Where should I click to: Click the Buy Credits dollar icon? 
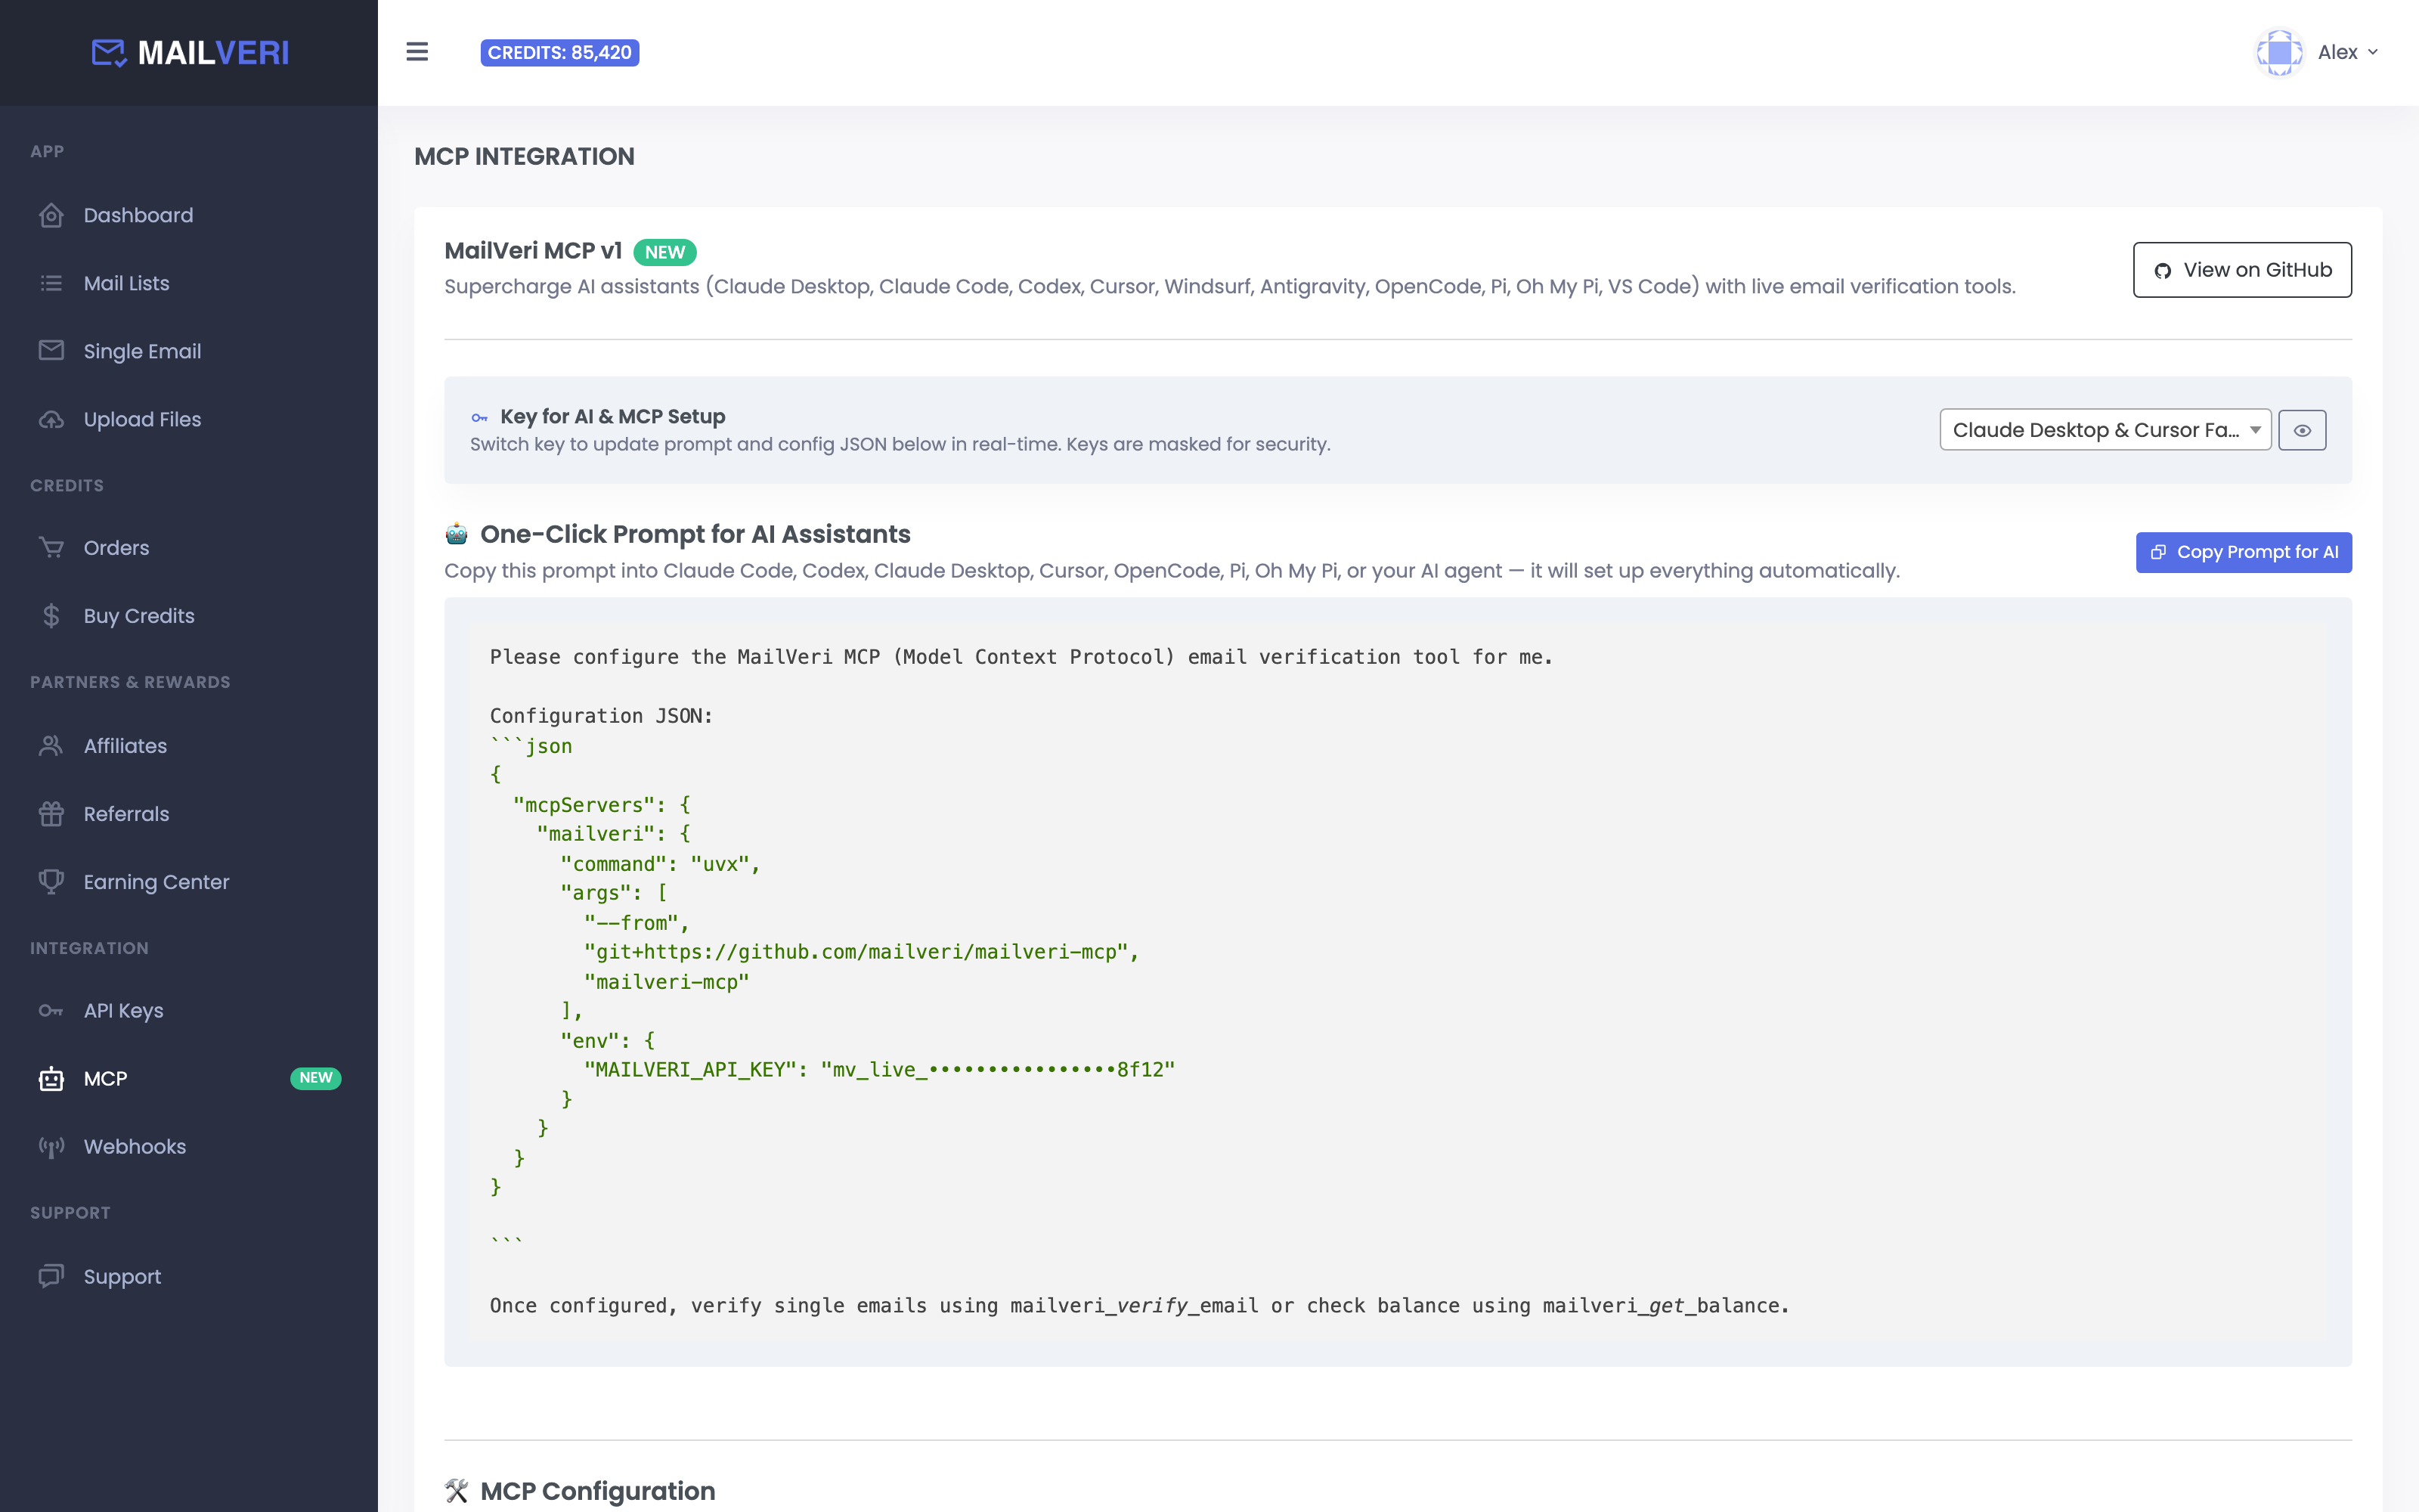51,616
